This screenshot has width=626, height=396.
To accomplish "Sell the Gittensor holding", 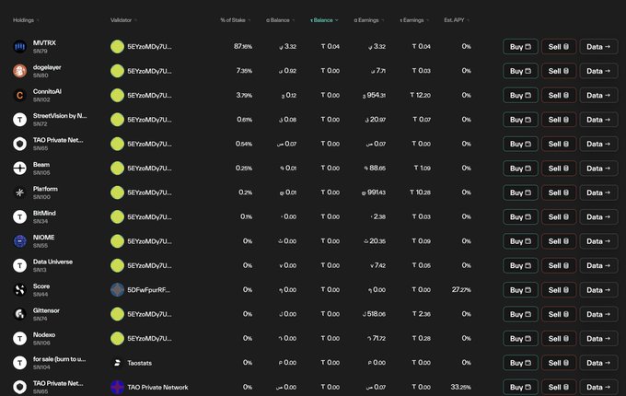I will point(559,315).
